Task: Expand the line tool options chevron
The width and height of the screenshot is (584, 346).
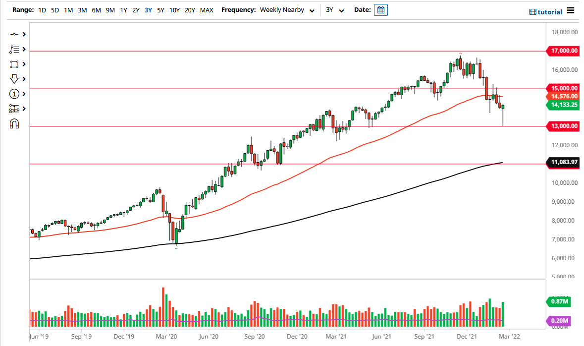Action: tap(23, 34)
